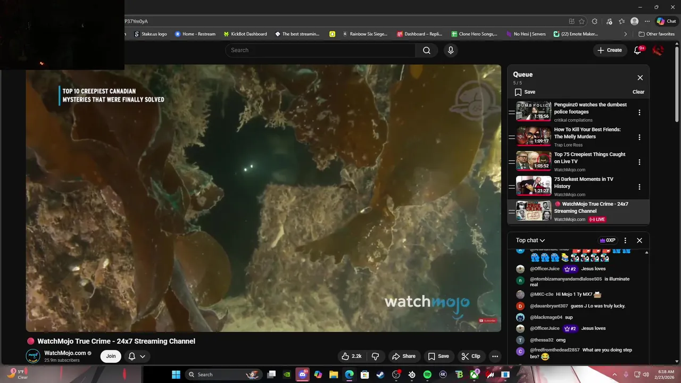The width and height of the screenshot is (681, 383).
Task: Open the No Hesi | Servers bookmark
Action: coord(526,34)
